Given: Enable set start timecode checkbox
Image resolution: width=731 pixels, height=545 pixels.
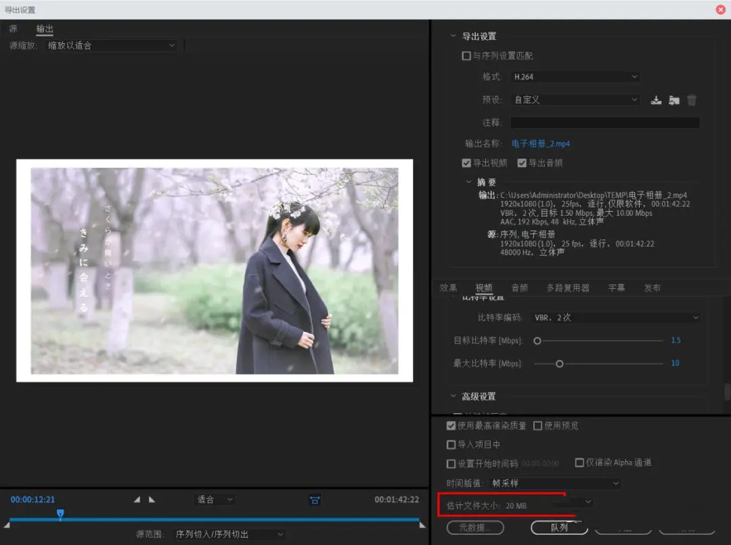Looking at the screenshot, I should [x=451, y=463].
